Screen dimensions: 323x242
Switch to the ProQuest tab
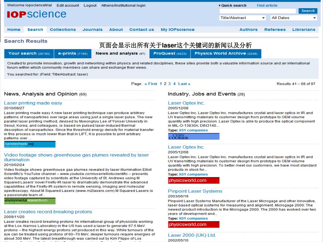pos(170,54)
